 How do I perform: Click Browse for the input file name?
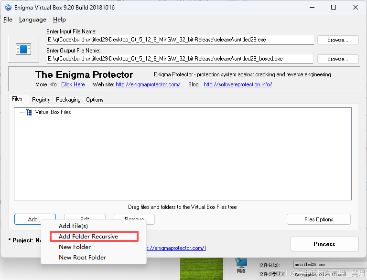338,40
